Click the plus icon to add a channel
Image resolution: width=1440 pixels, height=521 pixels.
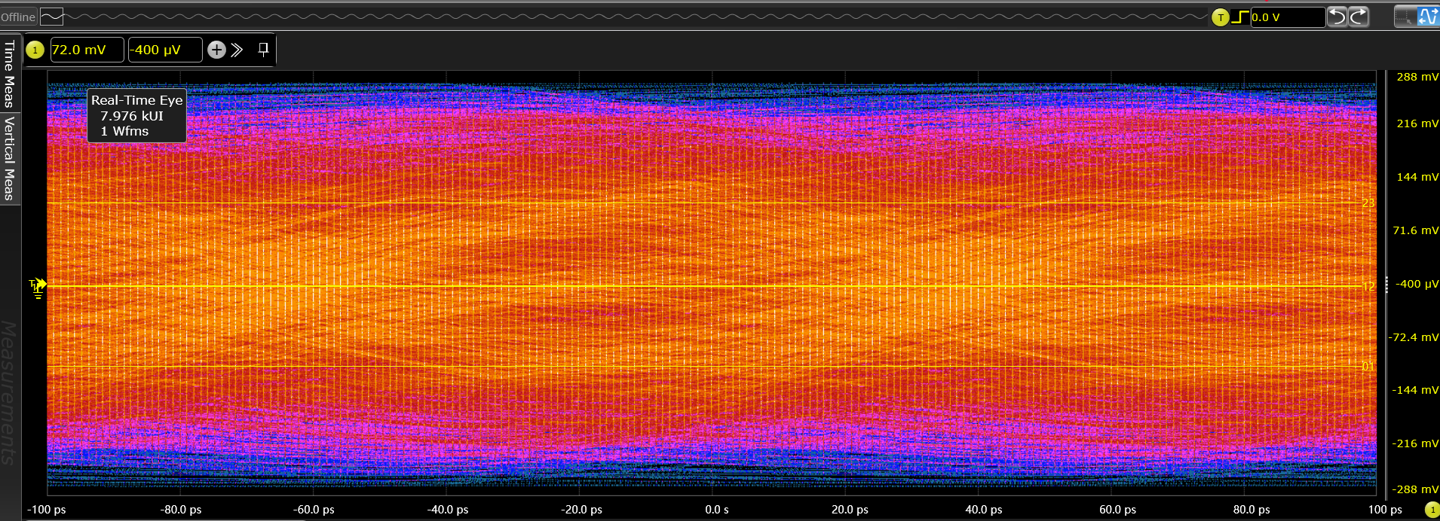[x=216, y=50]
